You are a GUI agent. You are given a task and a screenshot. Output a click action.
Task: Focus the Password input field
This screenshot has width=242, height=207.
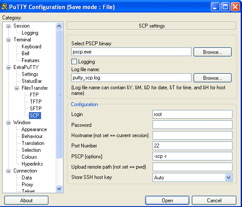point(192,125)
